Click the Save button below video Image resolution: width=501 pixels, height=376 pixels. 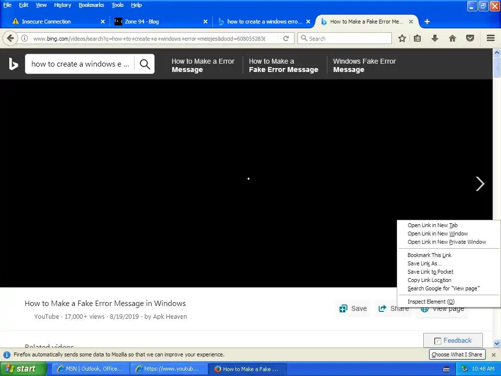point(353,308)
